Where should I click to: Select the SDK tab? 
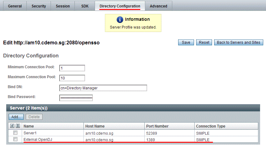click(85, 6)
